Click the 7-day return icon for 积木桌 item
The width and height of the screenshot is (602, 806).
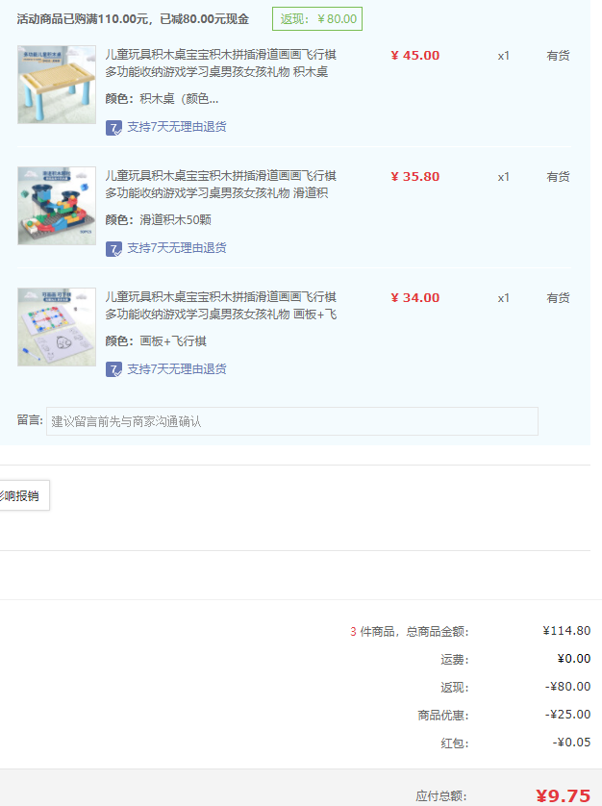[113, 127]
